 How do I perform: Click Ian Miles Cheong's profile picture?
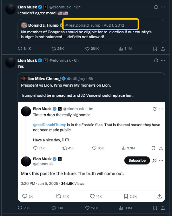pyautogui.click(x=24, y=79)
